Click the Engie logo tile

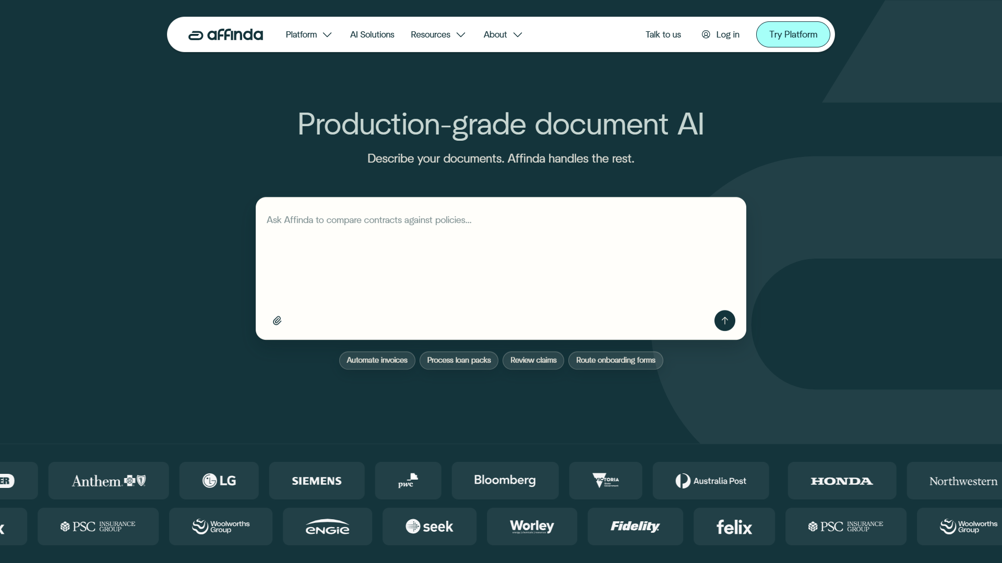(327, 527)
